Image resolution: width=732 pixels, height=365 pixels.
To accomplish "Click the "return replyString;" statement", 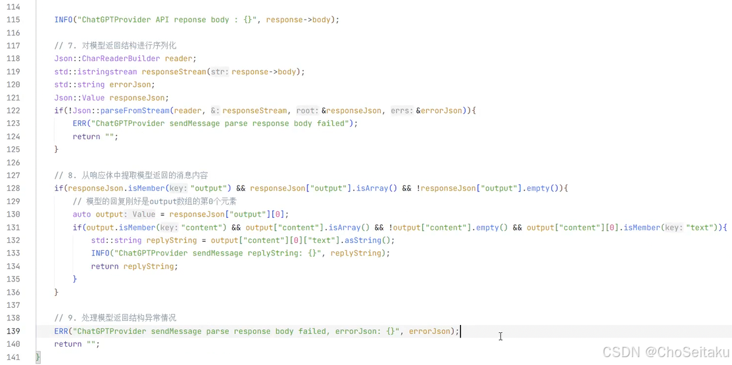I will (134, 267).
